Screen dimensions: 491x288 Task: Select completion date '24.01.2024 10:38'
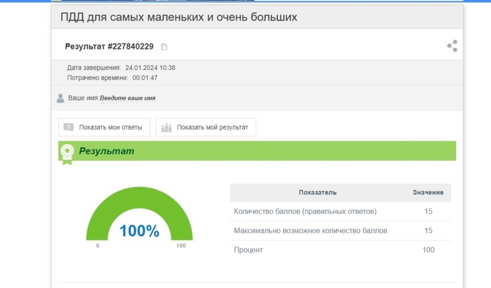pos(150,68)
